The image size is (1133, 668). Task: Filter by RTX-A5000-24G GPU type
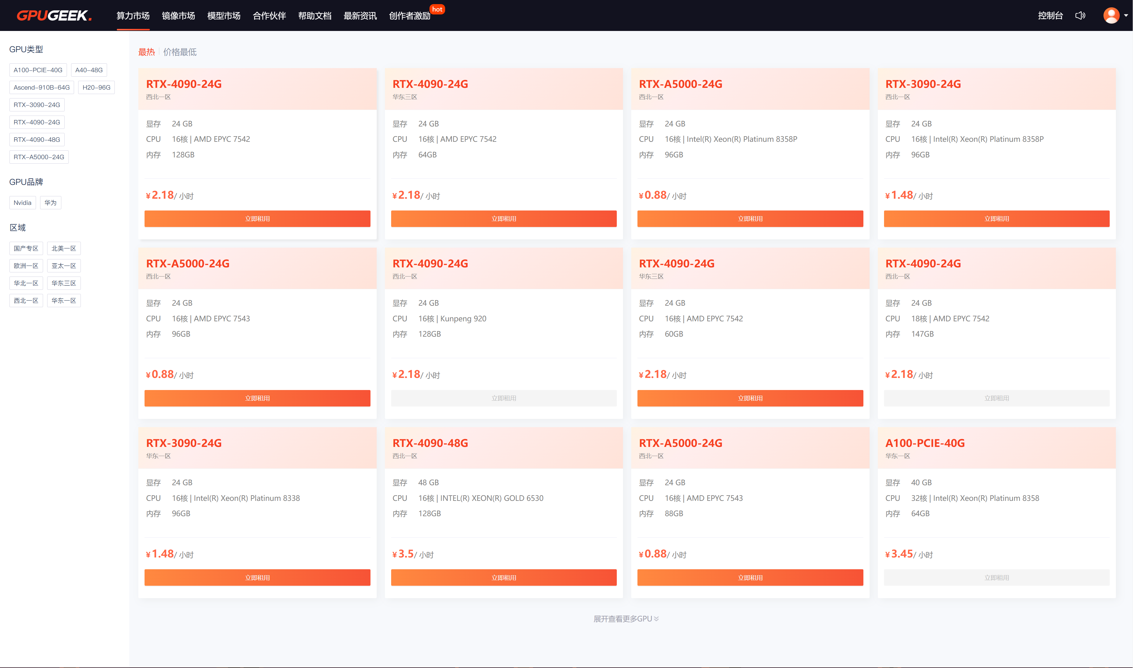coord(39,157)
